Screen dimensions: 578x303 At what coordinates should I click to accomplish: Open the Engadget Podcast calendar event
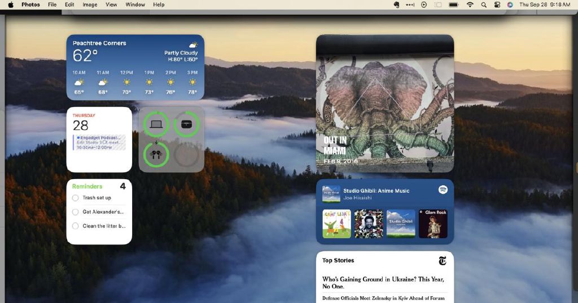pos(99,142)
